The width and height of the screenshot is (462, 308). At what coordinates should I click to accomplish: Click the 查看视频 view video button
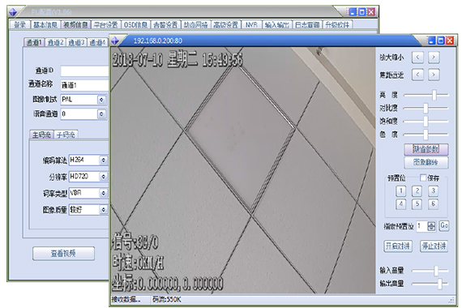tap(64, 254)
